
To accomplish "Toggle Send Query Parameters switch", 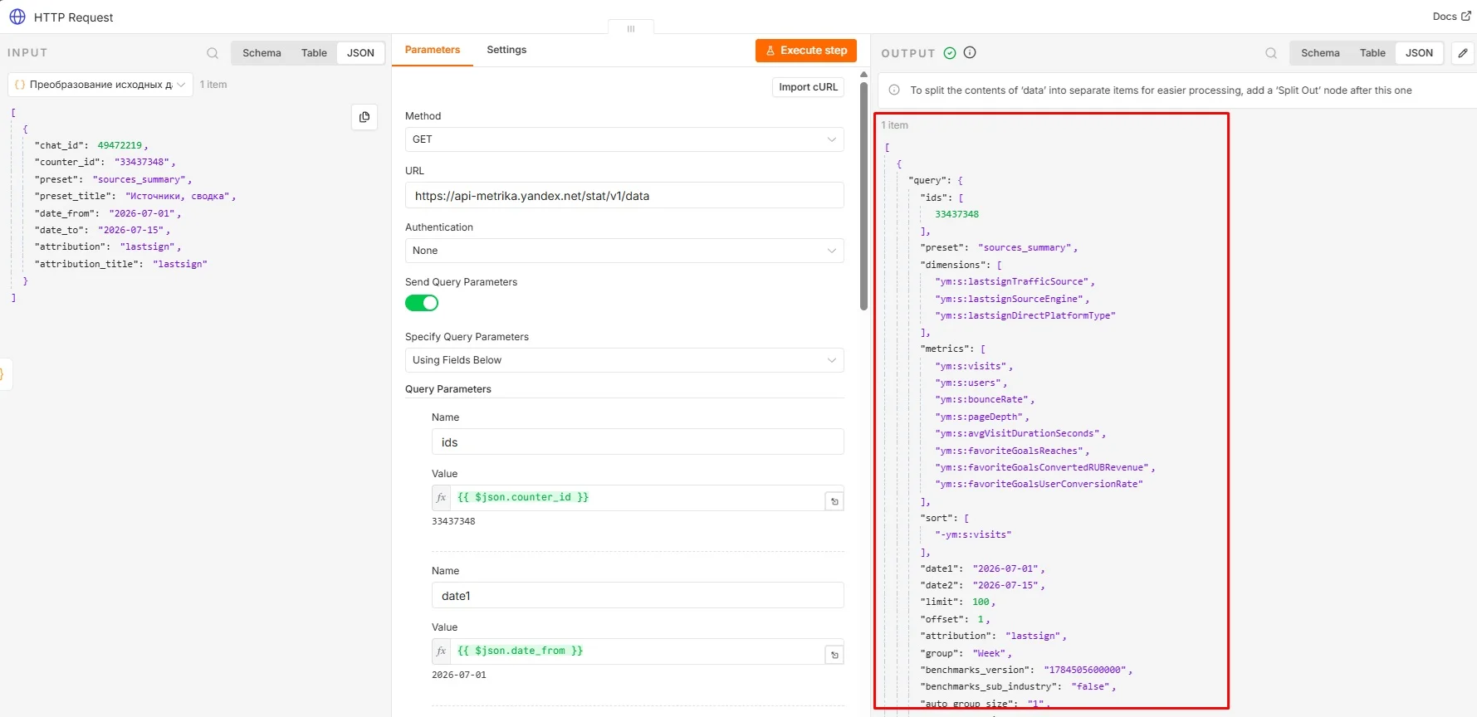I will coord(422,303).
